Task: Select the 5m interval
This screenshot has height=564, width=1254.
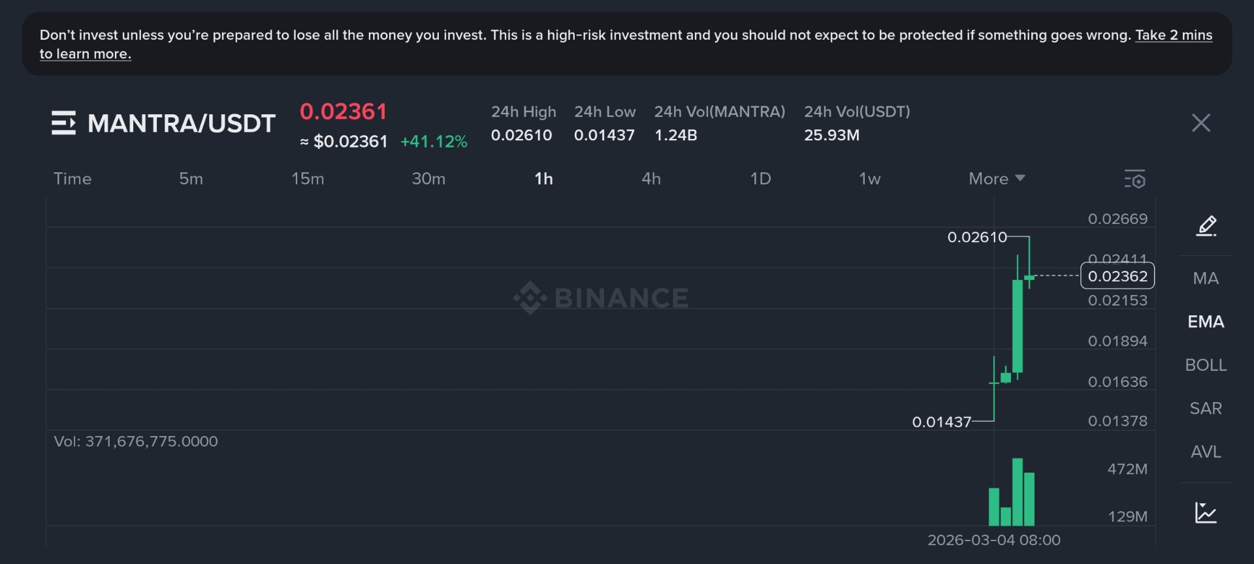Action: (x=191, y=178)
